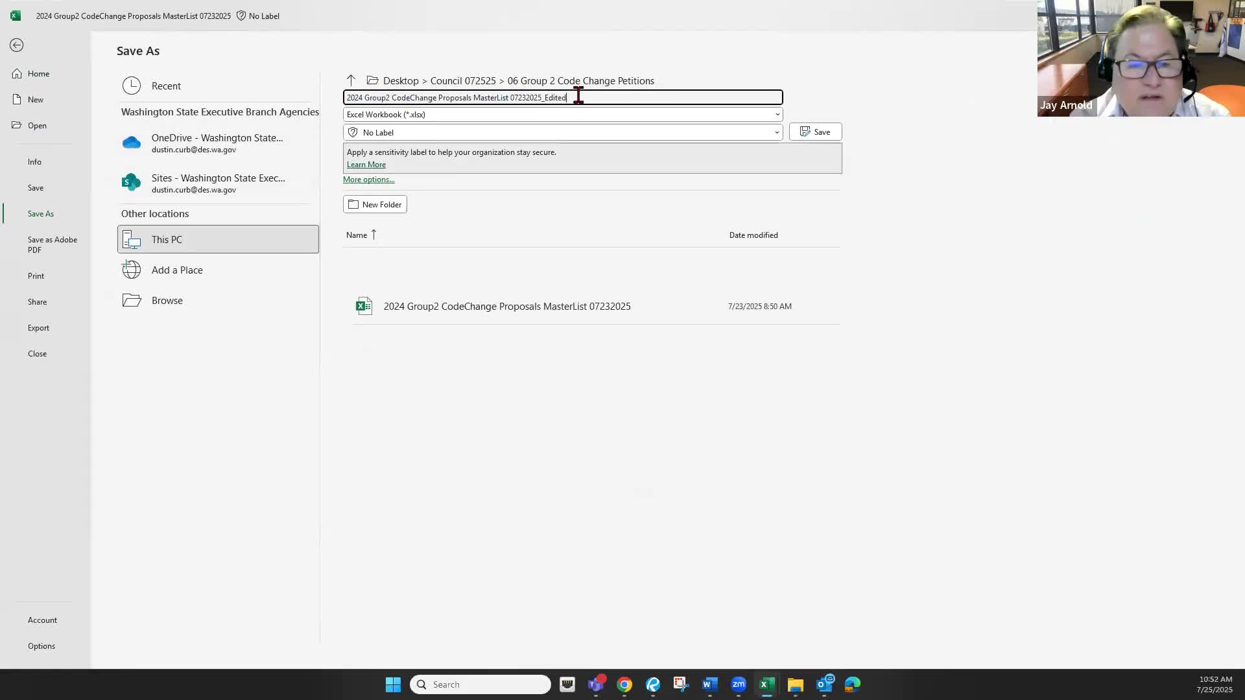Select Export in the left menu
The image size is (1245, 700).
click(38, 328)
